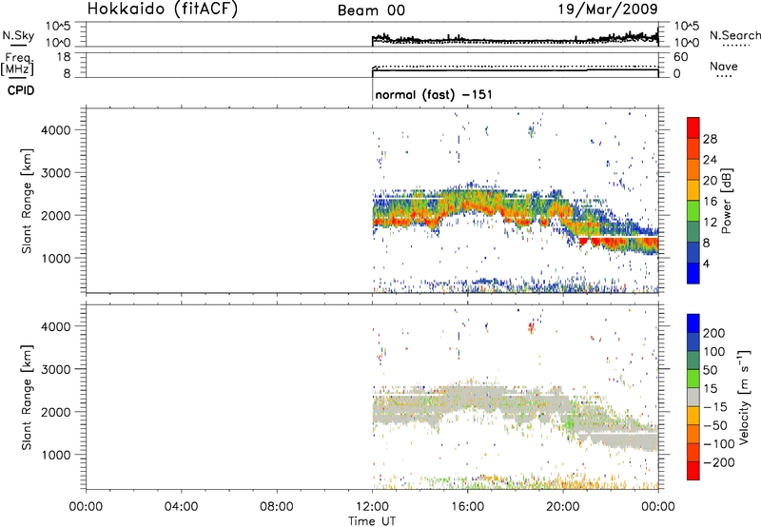Click the "-50" tick on Velocity colorbar

715,425
